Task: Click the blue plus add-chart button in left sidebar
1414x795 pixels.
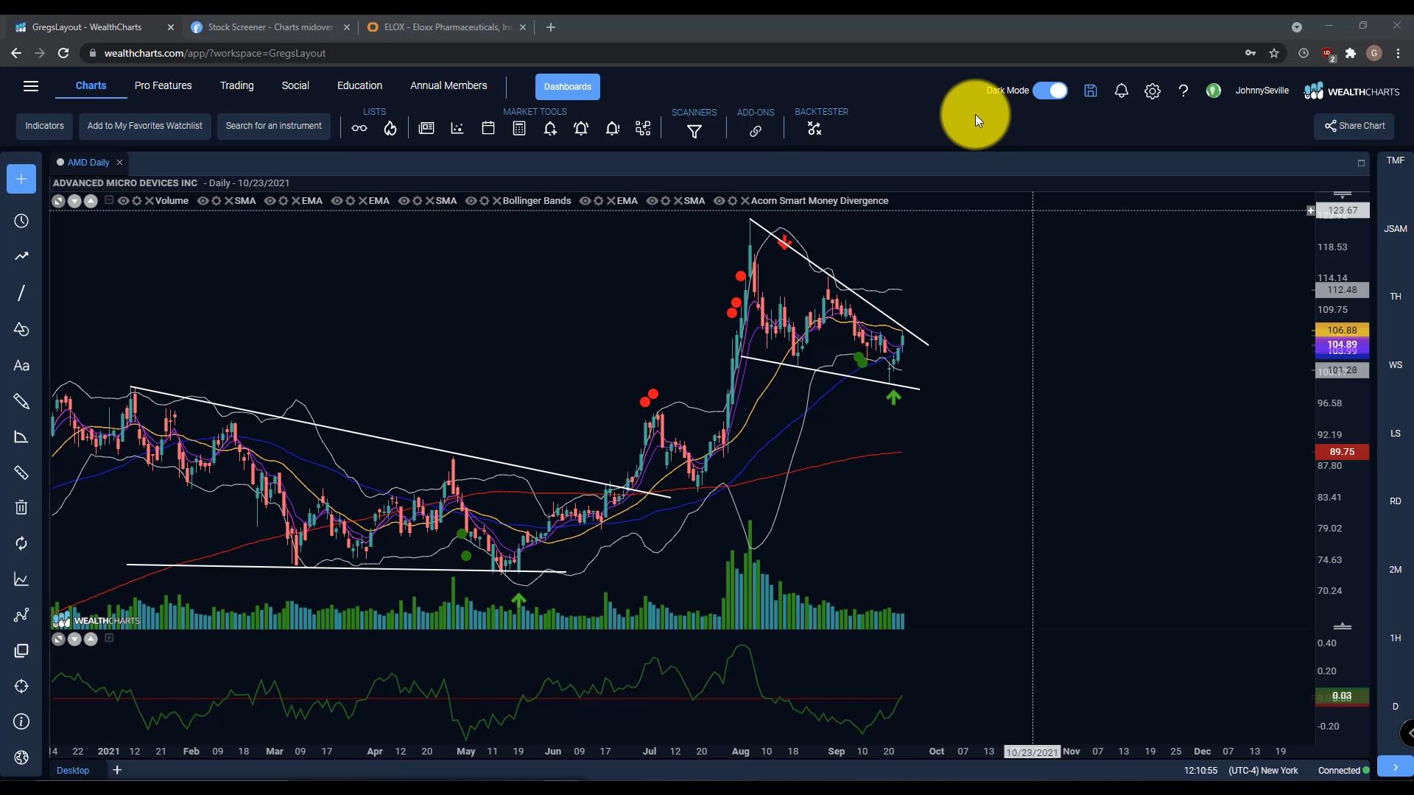Action: (21, 179)
